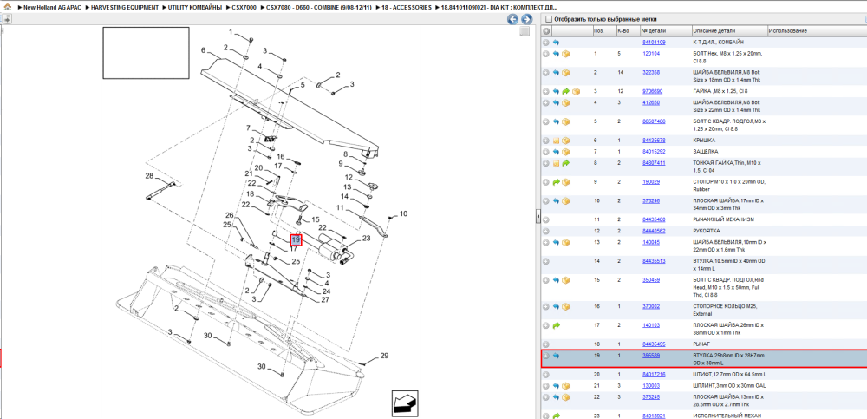Toggle plus circle in parts table header

coord(546,31)
